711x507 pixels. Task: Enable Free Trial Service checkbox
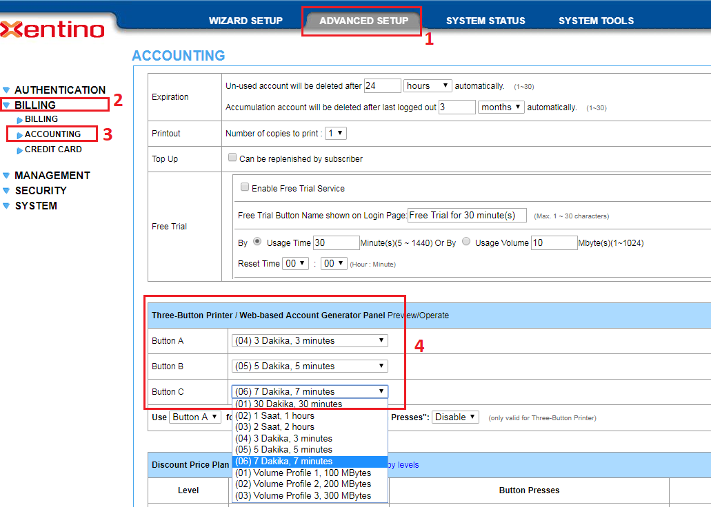(245, 187)
